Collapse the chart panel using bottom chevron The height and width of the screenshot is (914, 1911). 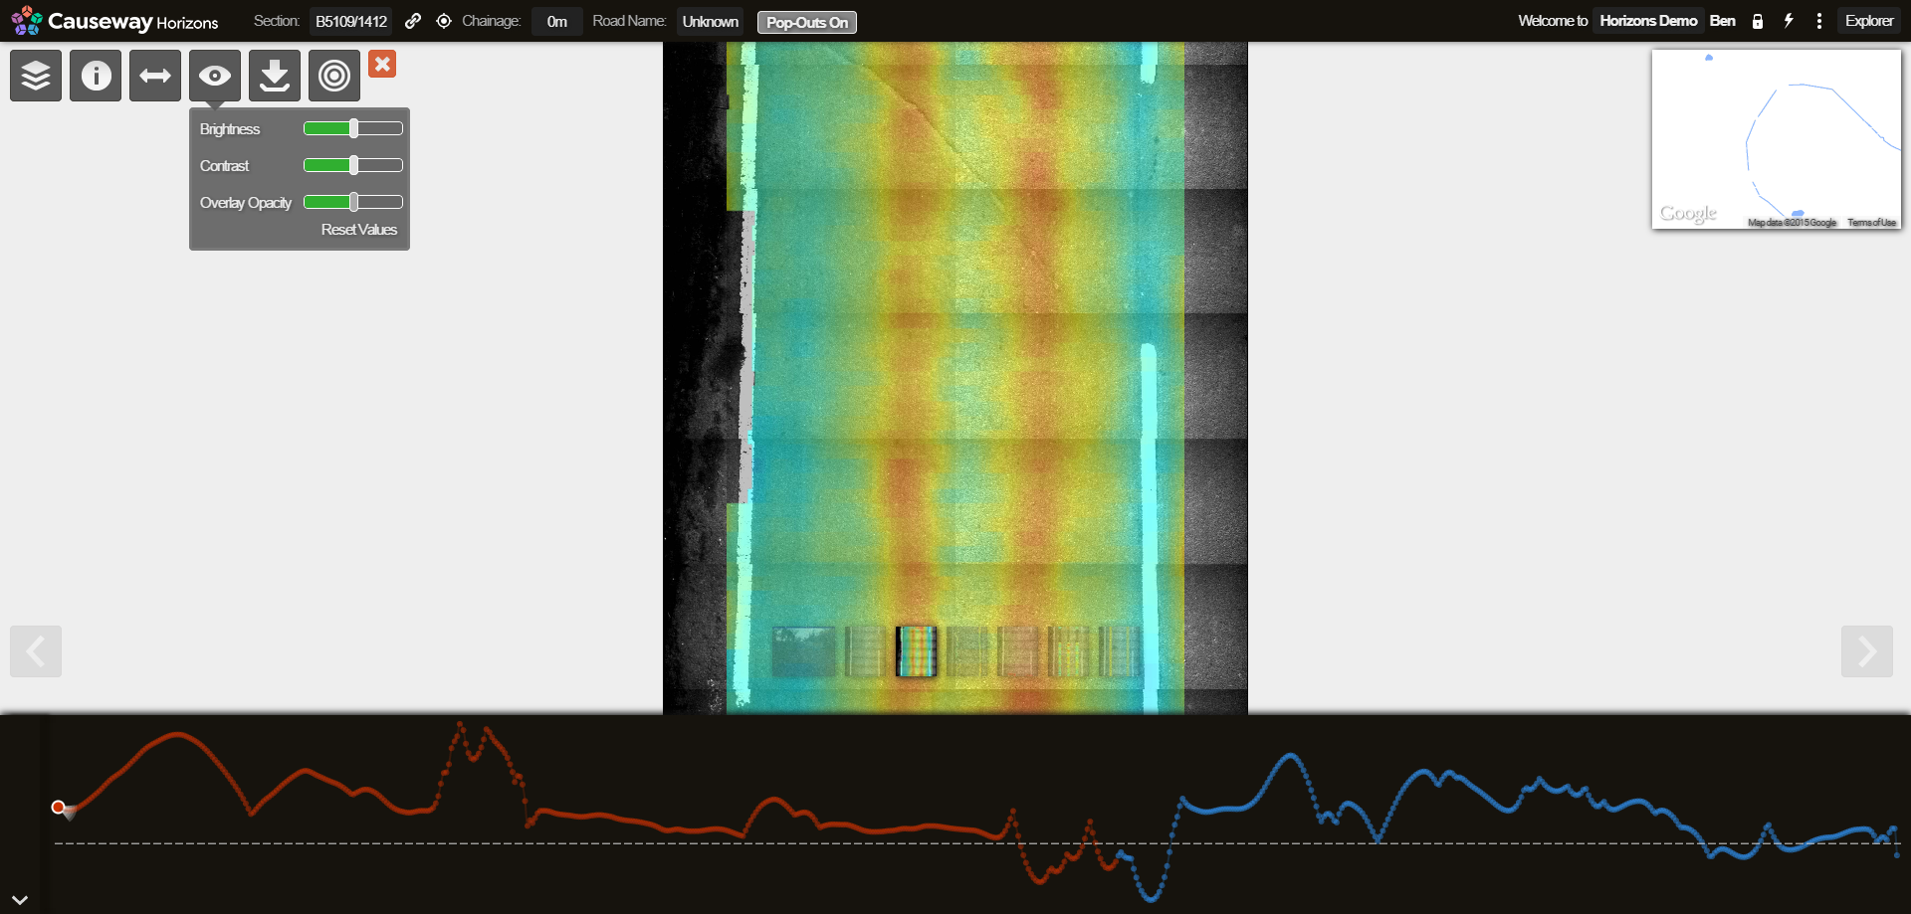click(x=20, y=899)
